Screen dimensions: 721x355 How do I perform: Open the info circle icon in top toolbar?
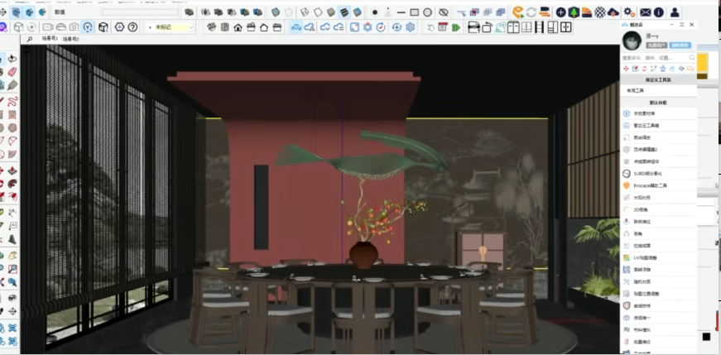[659, 12]
